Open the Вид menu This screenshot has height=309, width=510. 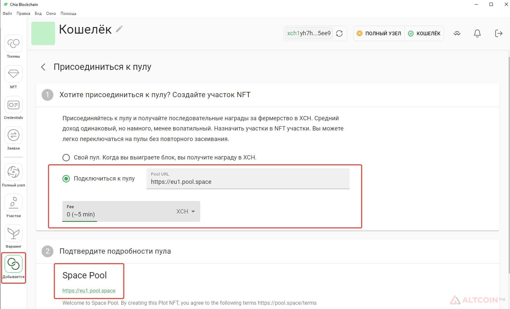[x=38, y=14]
